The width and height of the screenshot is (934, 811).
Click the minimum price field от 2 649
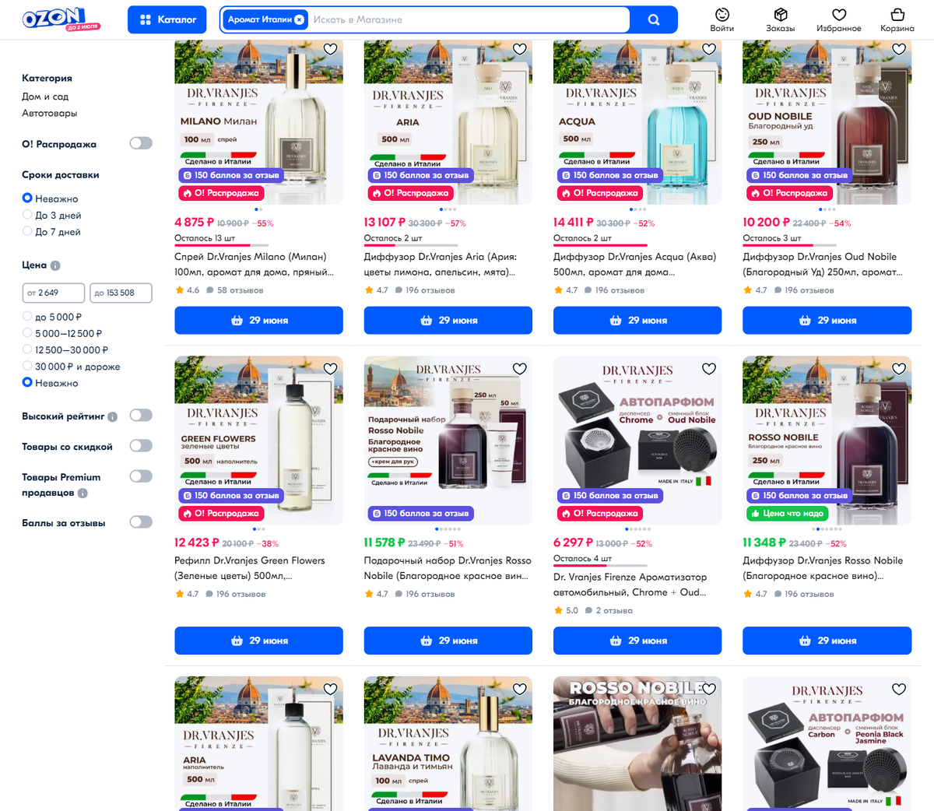coord(53,293)
